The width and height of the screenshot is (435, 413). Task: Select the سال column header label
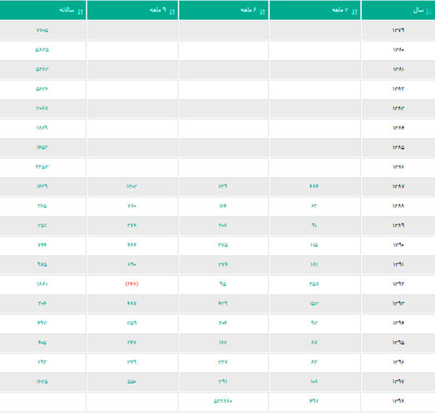(418, 10)
